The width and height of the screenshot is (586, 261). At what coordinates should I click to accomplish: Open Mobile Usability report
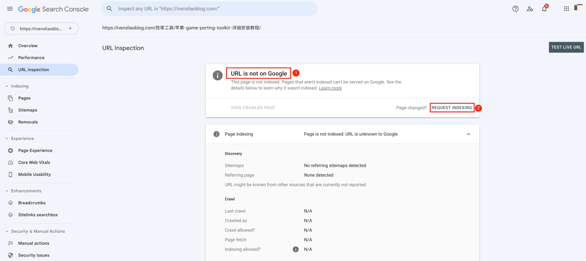pos(35,174)
